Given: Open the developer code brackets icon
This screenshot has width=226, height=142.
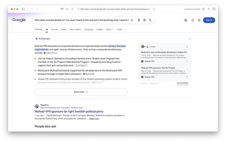Looking at the screenshot, I should click(67, 9).
